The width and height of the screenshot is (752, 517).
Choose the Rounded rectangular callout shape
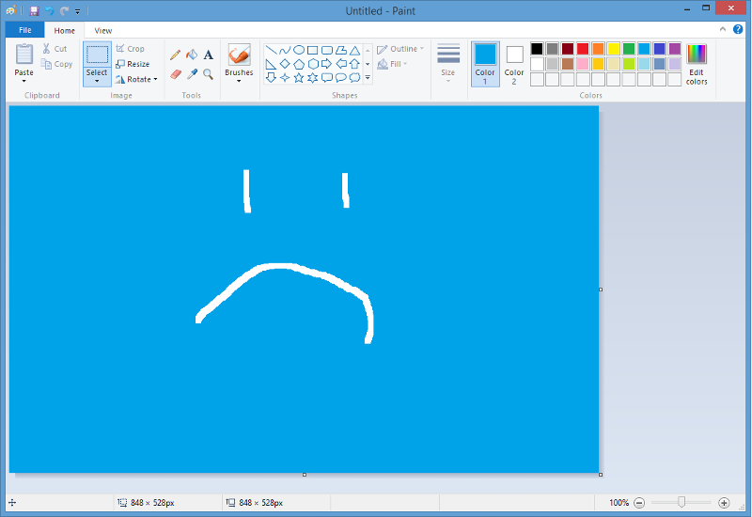click(x=326, y=77)
